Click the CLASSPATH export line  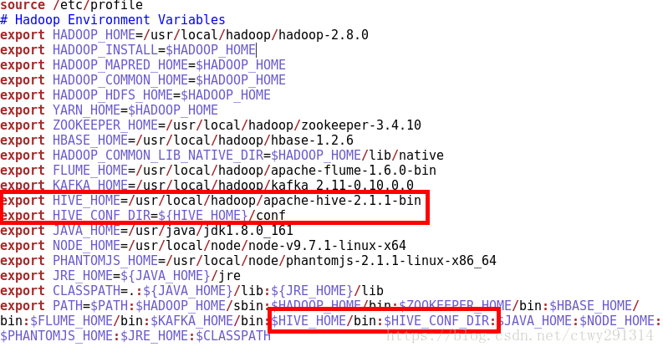(192, 291)
